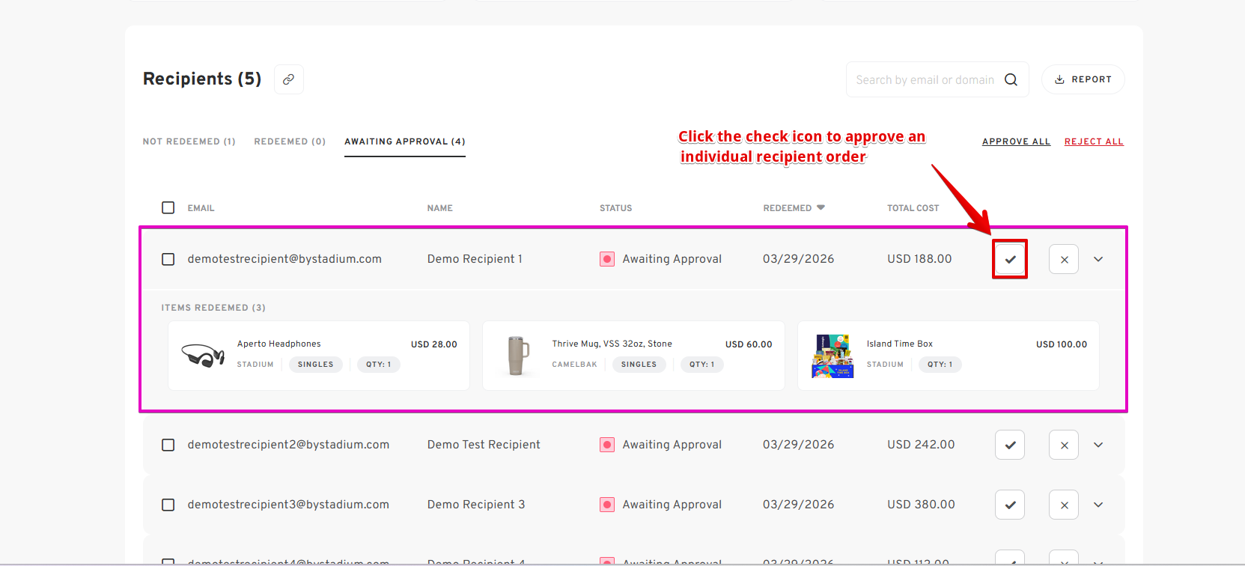Open the Redeemed (0) tab
The height and width of the screenshot is (566, 1245).
click(x=290, y=141)
